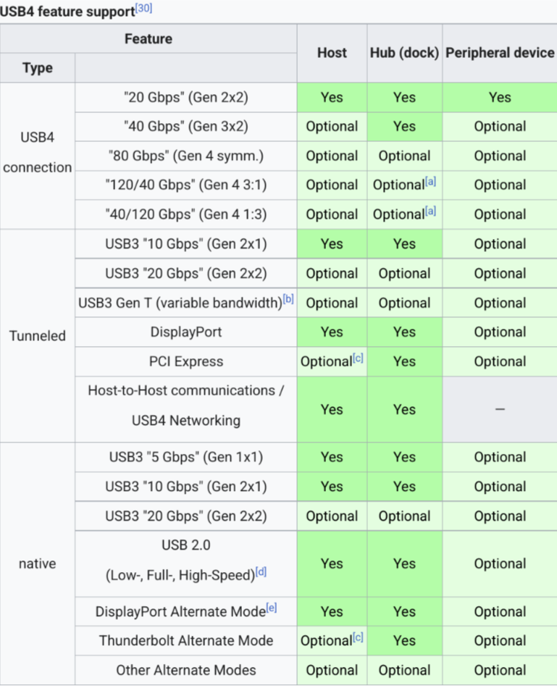Viewport: 557px width, 688px height.
Task: Click the "80 Gbps" (Gen 4 symm.) cell
Action: click(x=186, y=156)
